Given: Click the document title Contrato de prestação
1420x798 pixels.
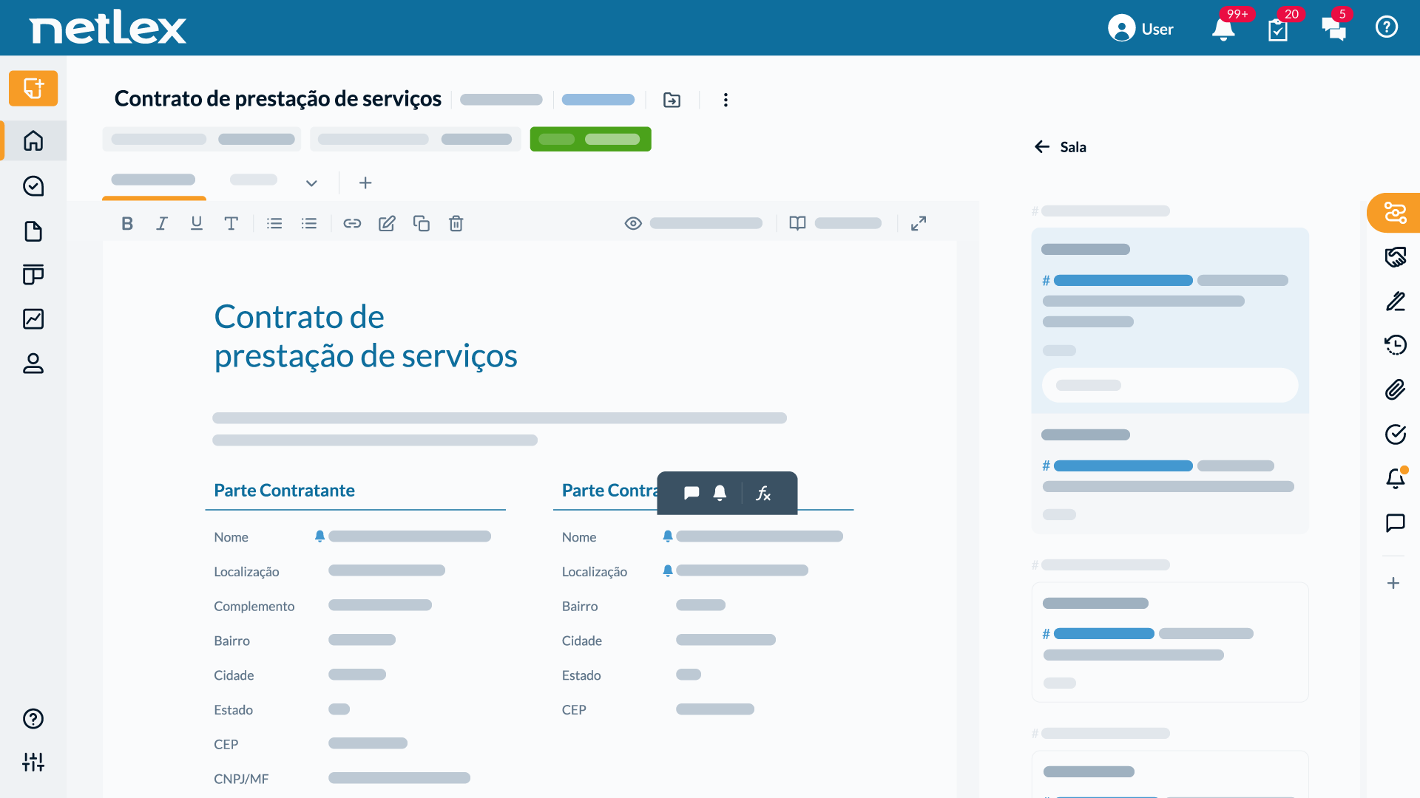Looking at the screenshot, I should 278,98.
